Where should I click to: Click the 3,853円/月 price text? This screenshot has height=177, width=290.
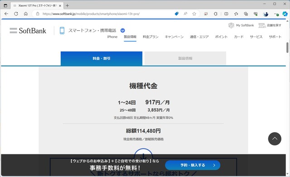click(x=159, y=110)
